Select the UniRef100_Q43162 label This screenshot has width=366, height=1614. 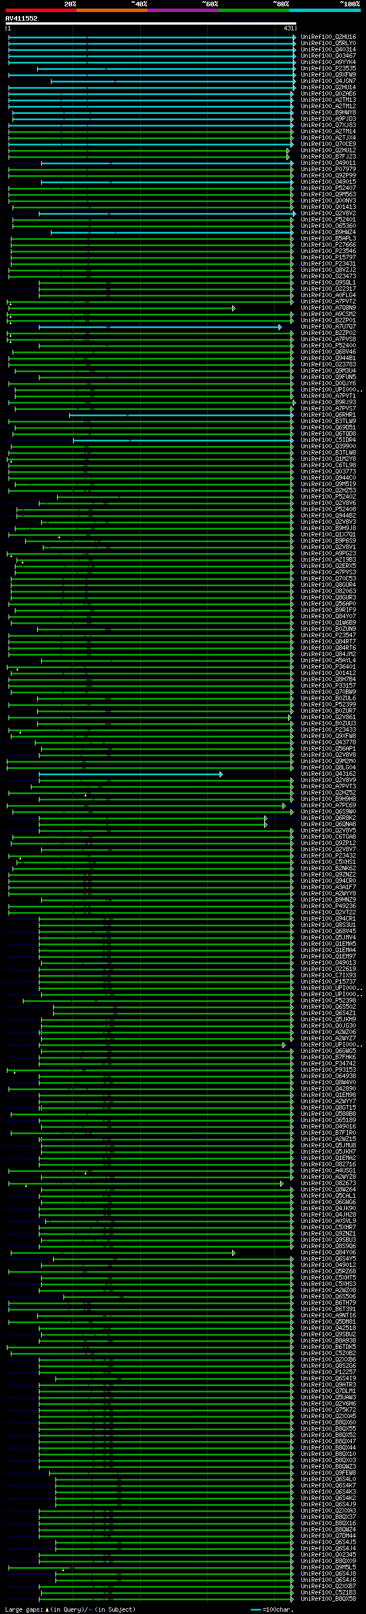(328, 774)
